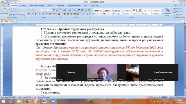
Task: Toggle numbered list
Action: 70,10
